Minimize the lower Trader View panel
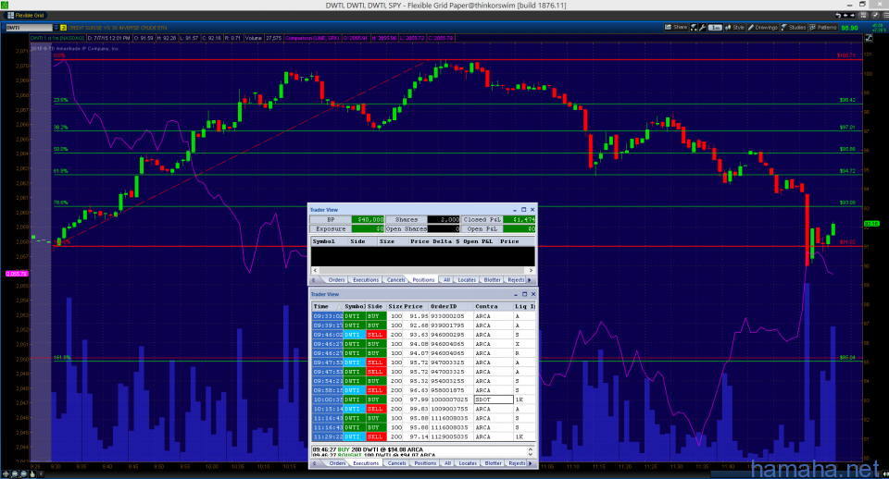889x479 pixels. tap(516, 294)
